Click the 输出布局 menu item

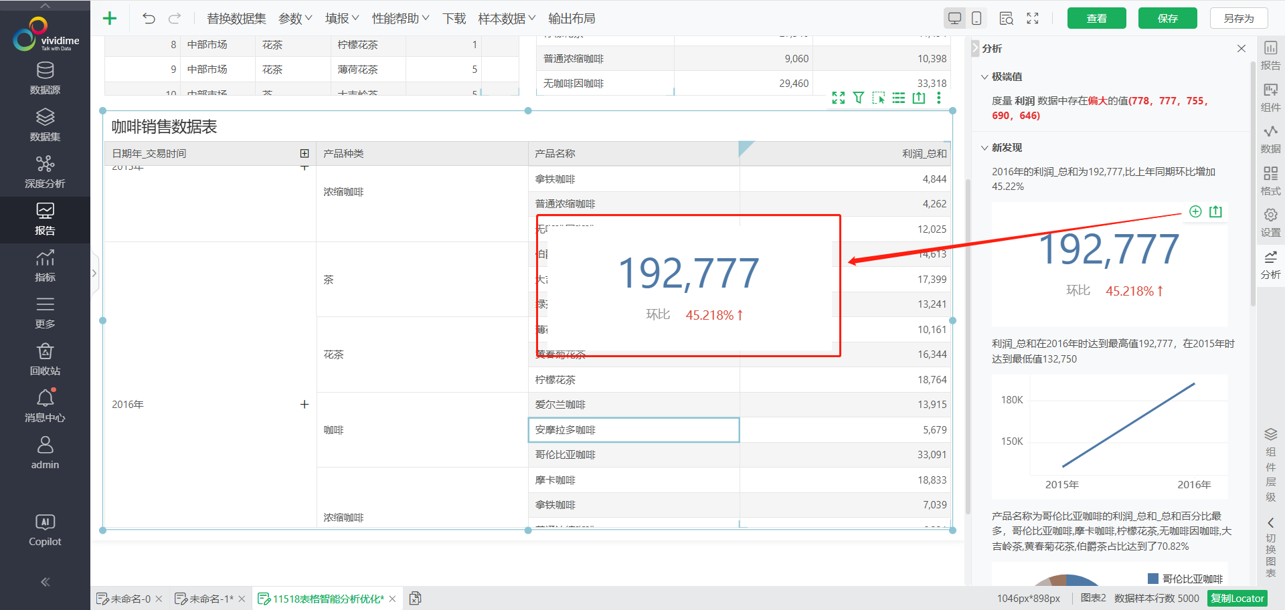click(572, 19)
